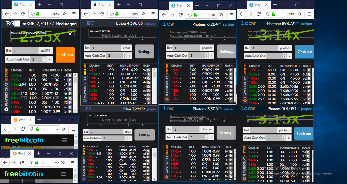Focus the Bet input field in Reduragon
This screenshot has height=184, width=347.
(x=26, y=51)
